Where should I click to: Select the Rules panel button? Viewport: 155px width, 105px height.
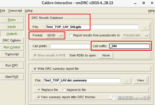[12, 20]
